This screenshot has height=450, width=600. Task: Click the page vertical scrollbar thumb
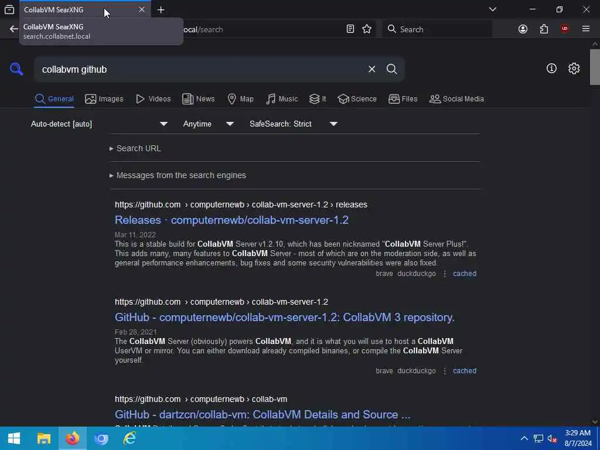click(x=595, y=67)
